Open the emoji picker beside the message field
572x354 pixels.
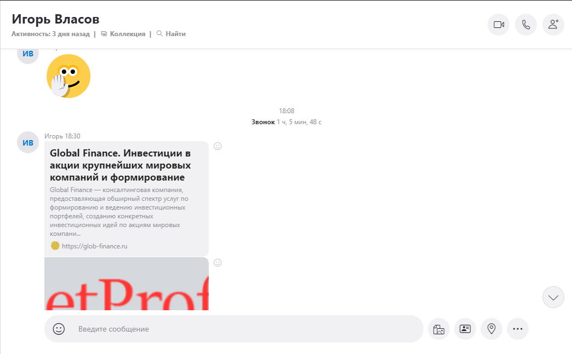59,329
